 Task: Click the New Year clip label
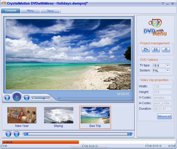click(x=22, y=126)
